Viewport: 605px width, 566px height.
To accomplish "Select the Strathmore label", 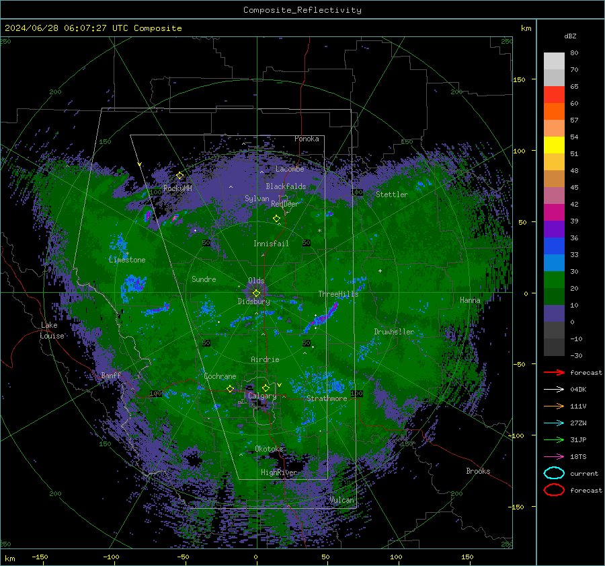I will point(327,398).
